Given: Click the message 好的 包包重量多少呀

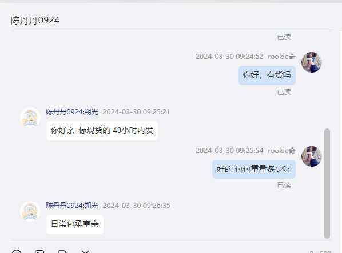Looking at the screenshot, I should (254, 169).
